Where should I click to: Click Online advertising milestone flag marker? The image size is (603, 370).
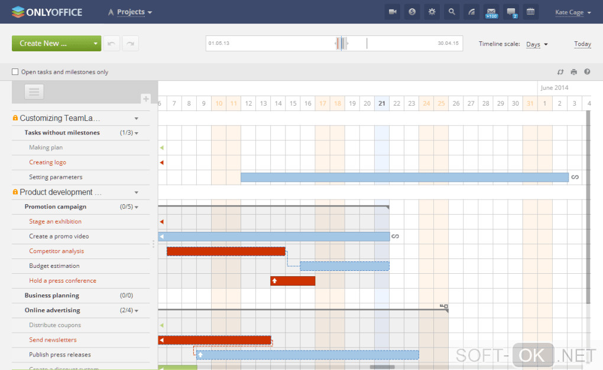[444, 307]
